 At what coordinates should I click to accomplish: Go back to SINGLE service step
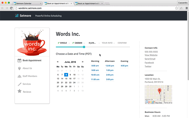pos(62,43)
